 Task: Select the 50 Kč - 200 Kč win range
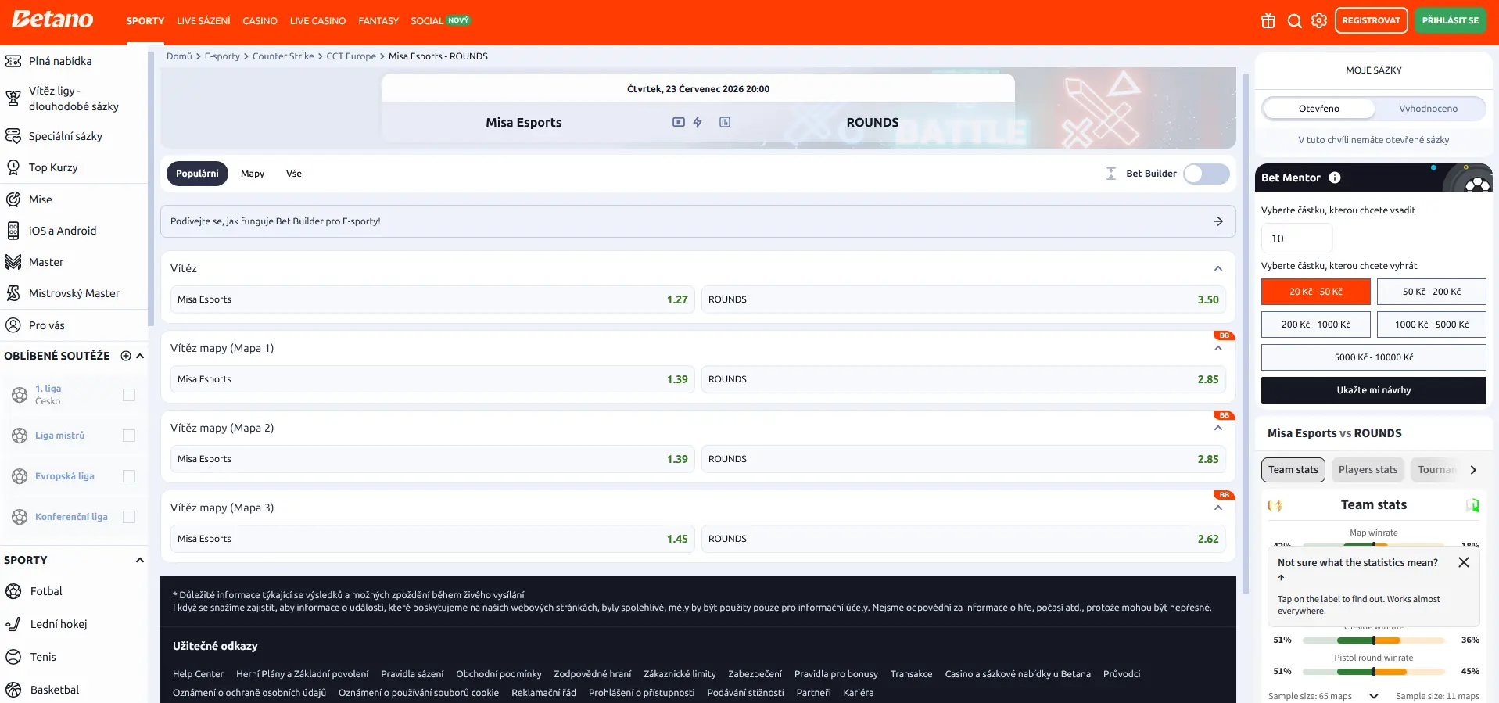click(1432, 292)
